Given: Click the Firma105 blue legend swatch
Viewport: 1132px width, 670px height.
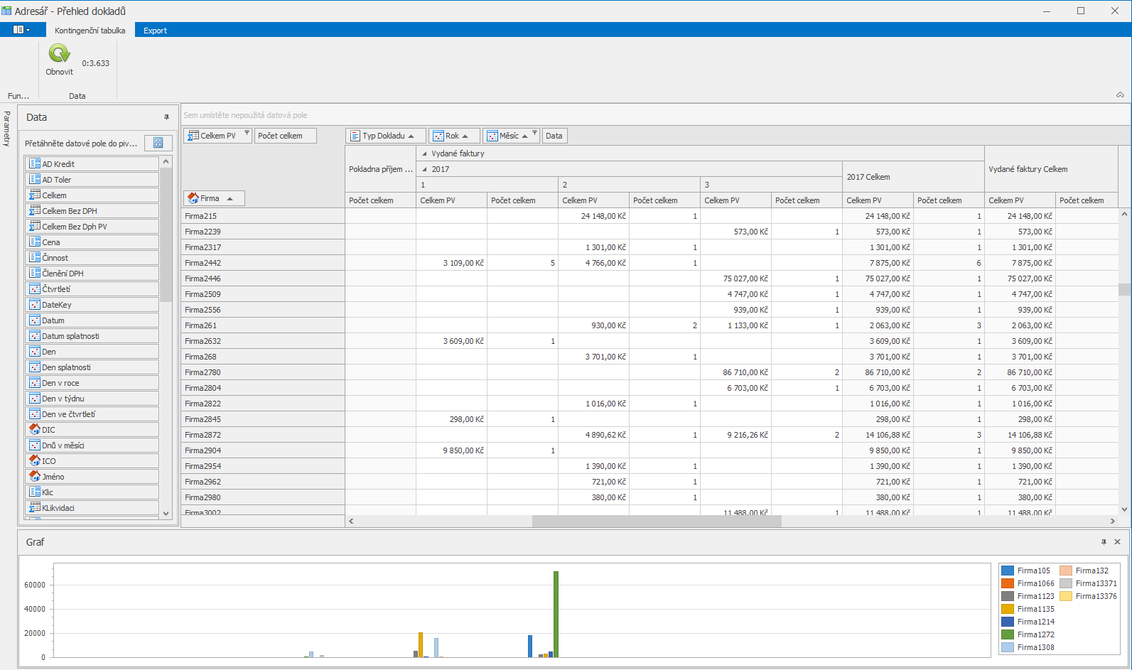Looking at the screenshot, I should click(x=1007, y=571).
